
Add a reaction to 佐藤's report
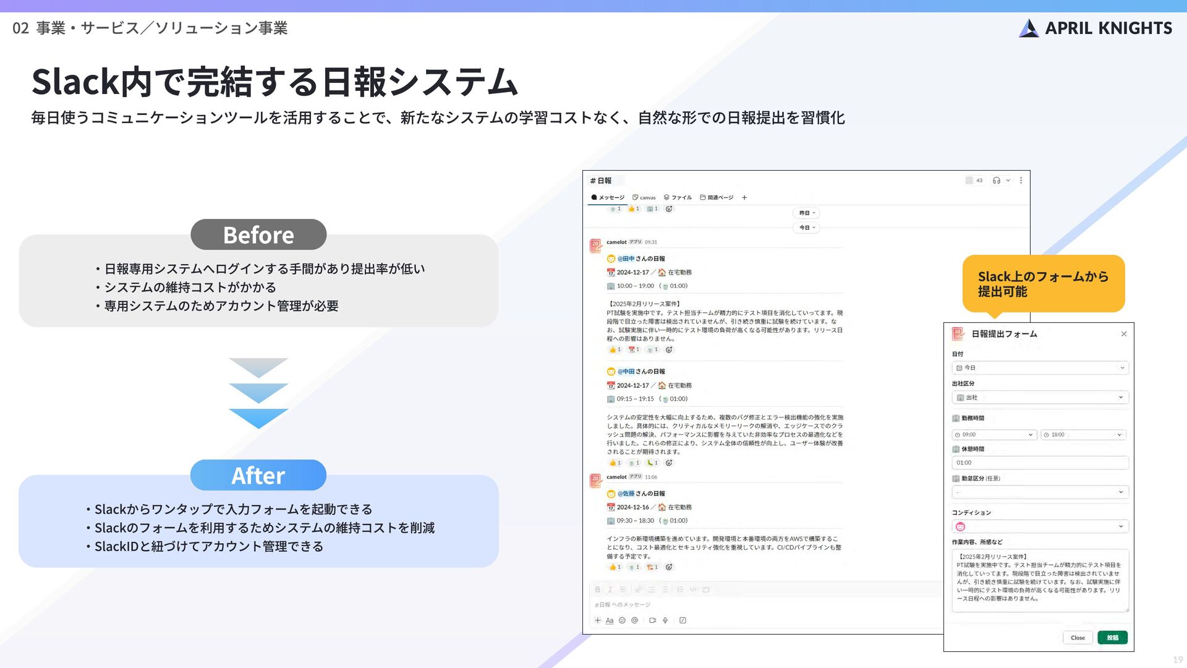(669, 567)
